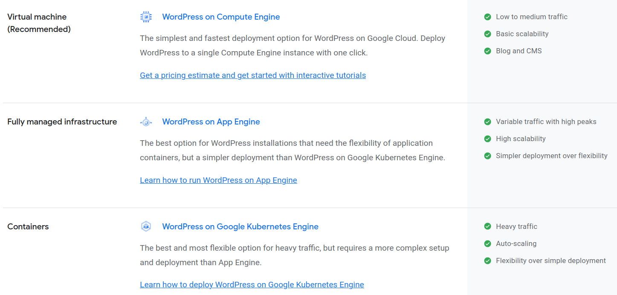This screenshot has width=617, height=295.
Task: Follow Learn how to deploy WordPress on GKE link
Action: point(252,285)
